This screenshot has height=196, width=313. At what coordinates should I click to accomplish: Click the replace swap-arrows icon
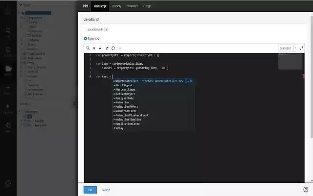click(x=107, y=48)
